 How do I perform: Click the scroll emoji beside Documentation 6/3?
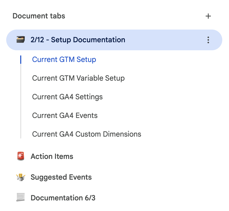tap(20, 198)
